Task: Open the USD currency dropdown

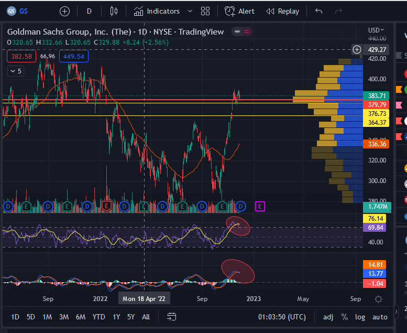Action: [x=376, y=30]
